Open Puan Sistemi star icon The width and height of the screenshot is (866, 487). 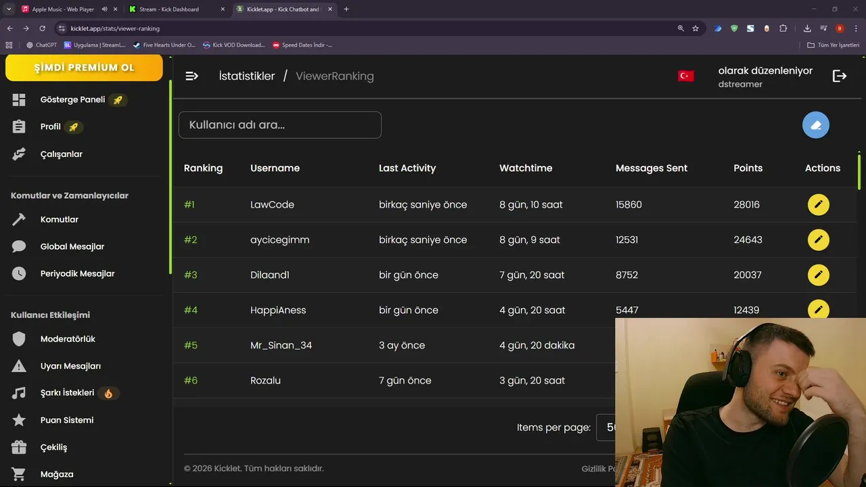(x=19, y=420)
